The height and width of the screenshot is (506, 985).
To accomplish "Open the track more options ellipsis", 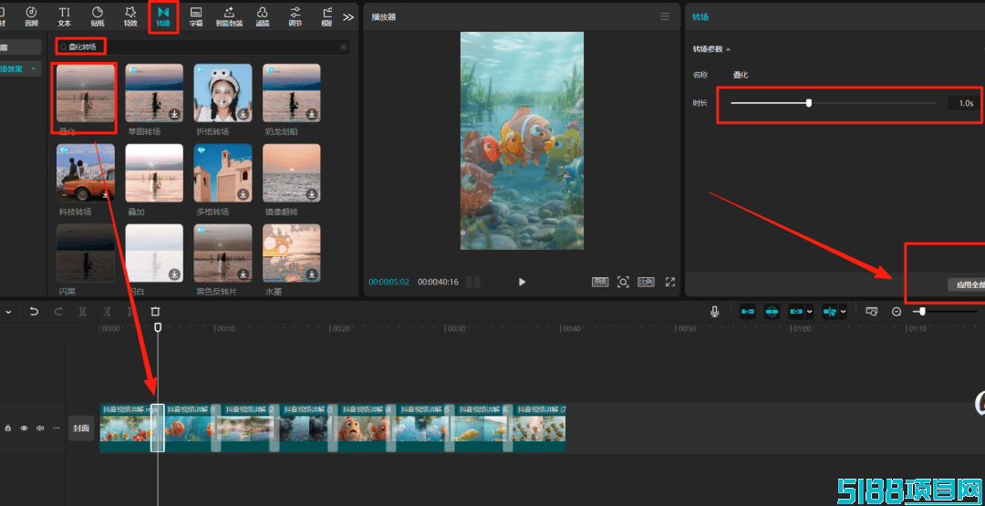I will [x=56, y=429].
